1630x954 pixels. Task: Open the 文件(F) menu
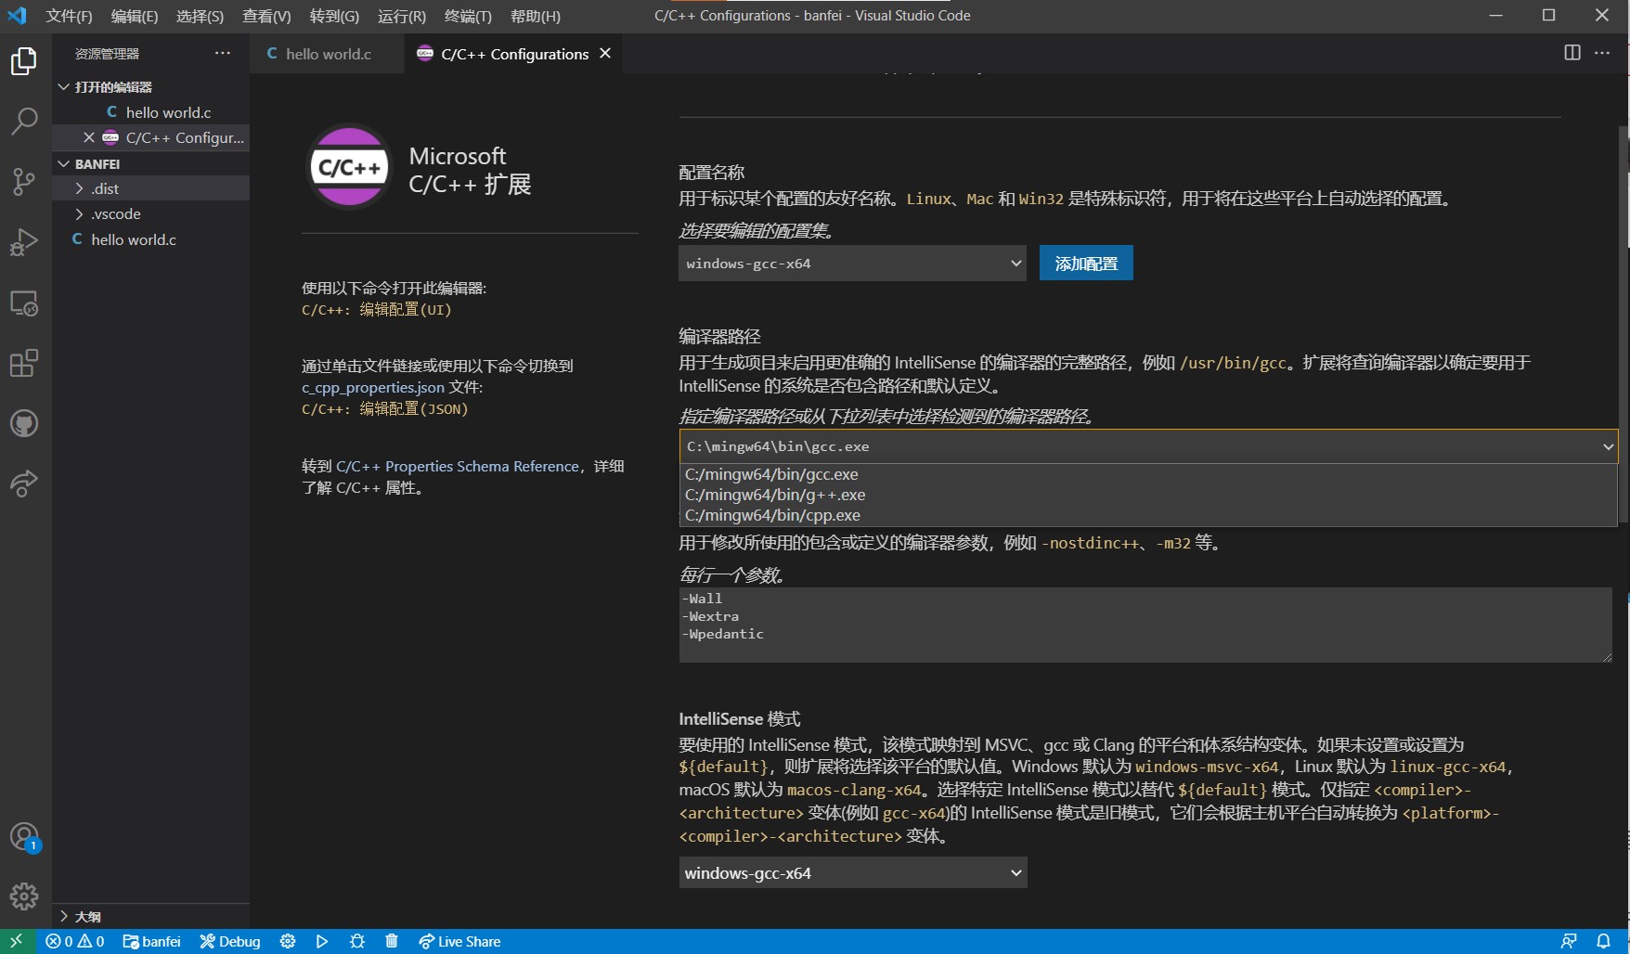pos(69,16)
